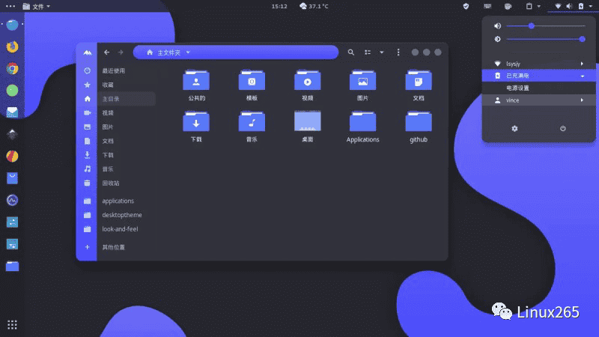
Task: Launch Firefox from the dock
Action: coord(12,46)
